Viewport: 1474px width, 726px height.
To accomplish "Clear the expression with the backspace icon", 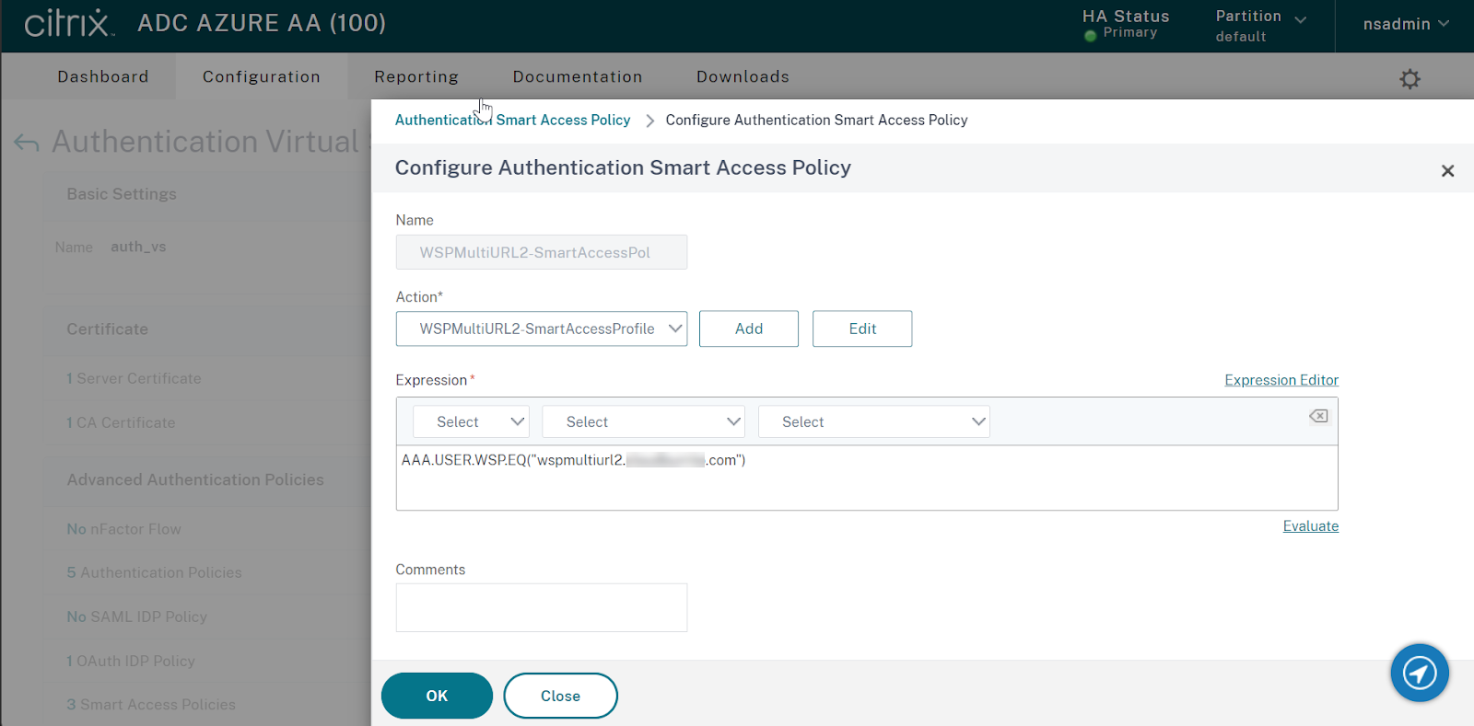I will [1318, 416].
